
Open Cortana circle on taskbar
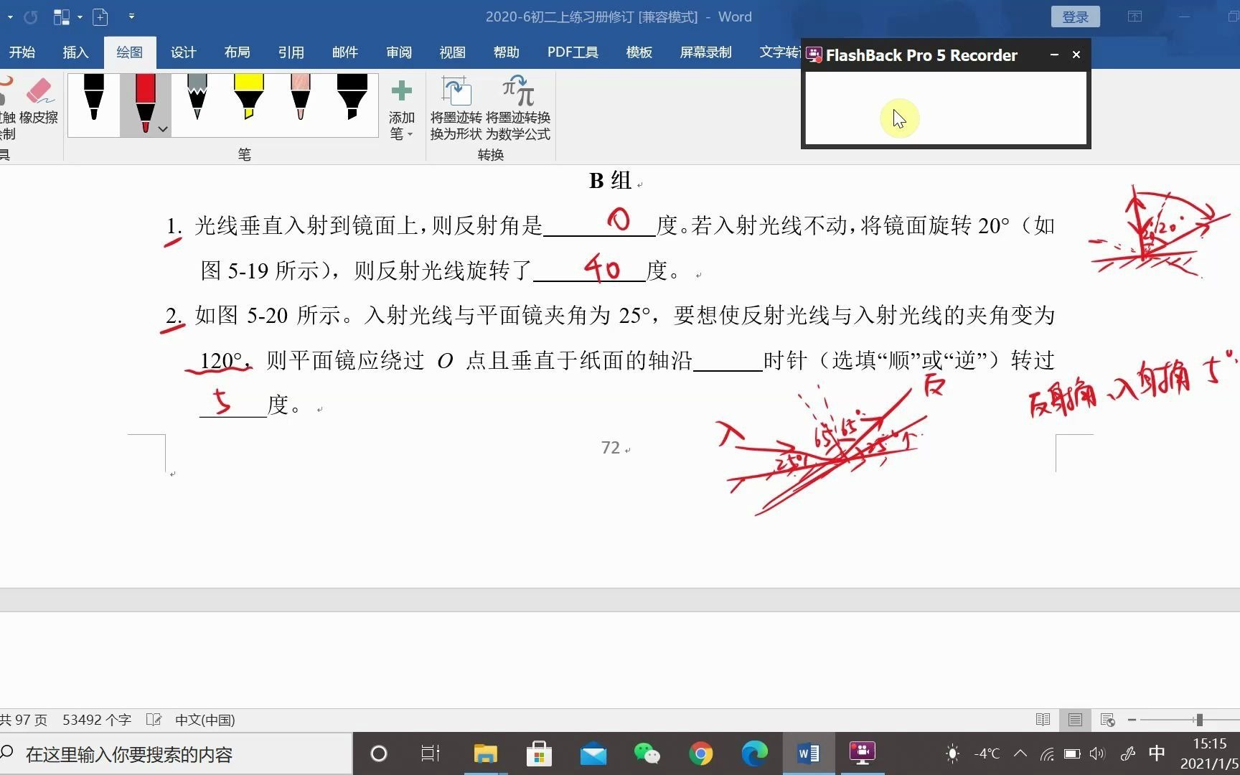[378, 753]
